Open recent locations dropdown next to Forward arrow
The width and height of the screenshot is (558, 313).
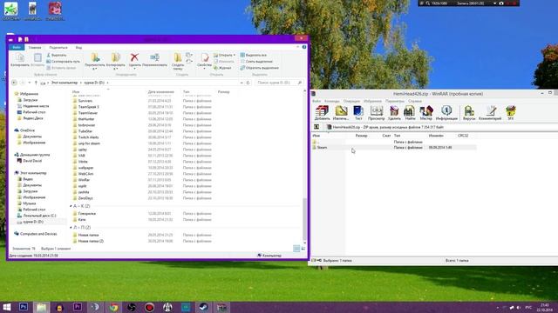(29, 83)
